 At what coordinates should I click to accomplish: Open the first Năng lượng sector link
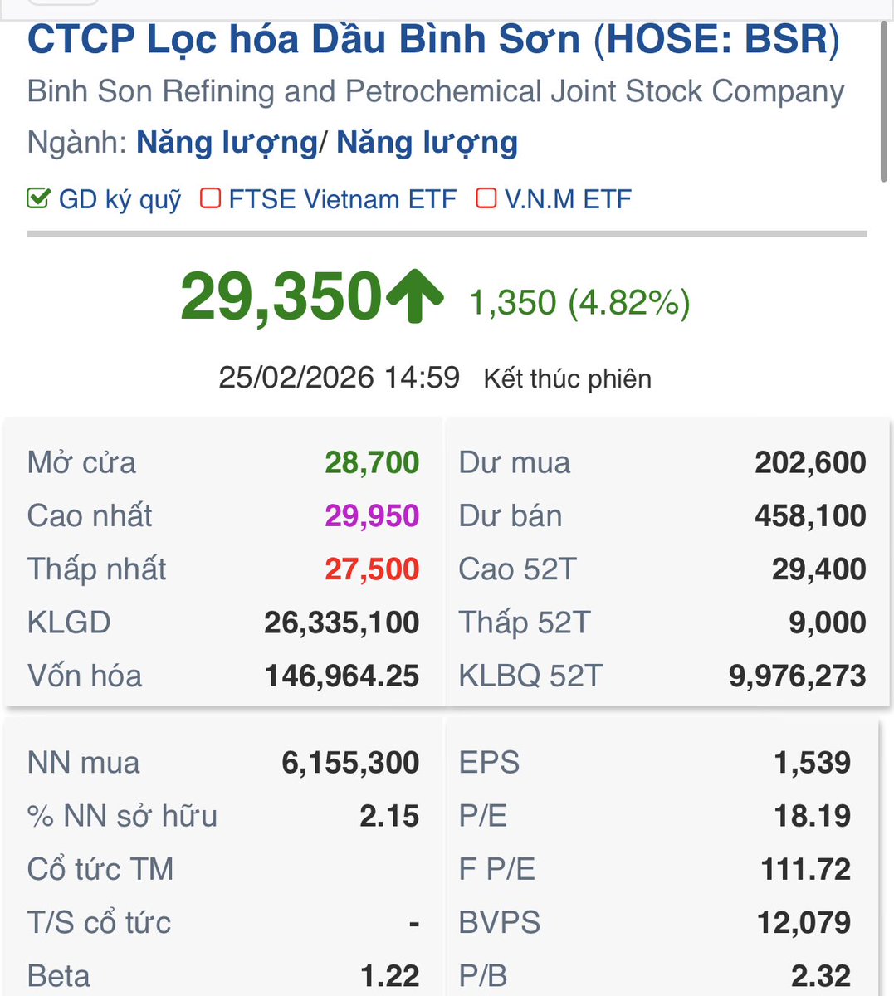pos(227,143)
